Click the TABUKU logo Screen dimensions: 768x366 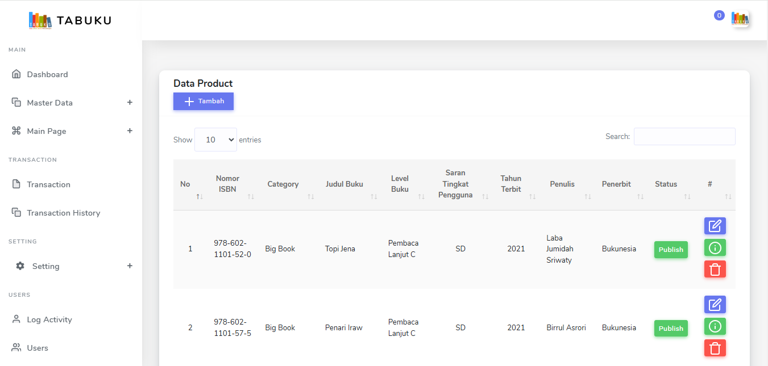pyautogui.click(x=70, y=20)
